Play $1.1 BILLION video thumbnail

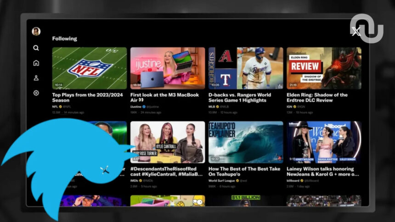click(x=246, y=201)
